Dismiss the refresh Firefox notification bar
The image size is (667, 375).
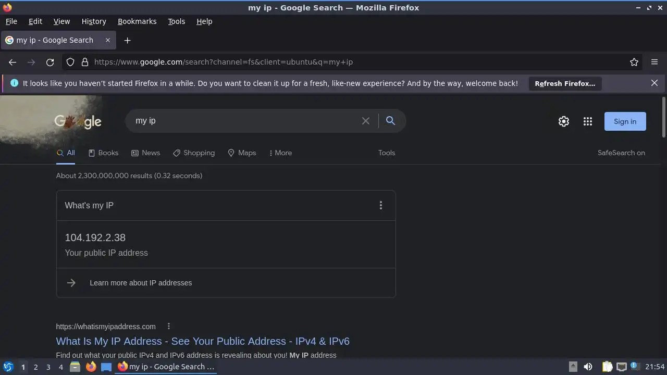pyautogui.click(x=654, y=83)
